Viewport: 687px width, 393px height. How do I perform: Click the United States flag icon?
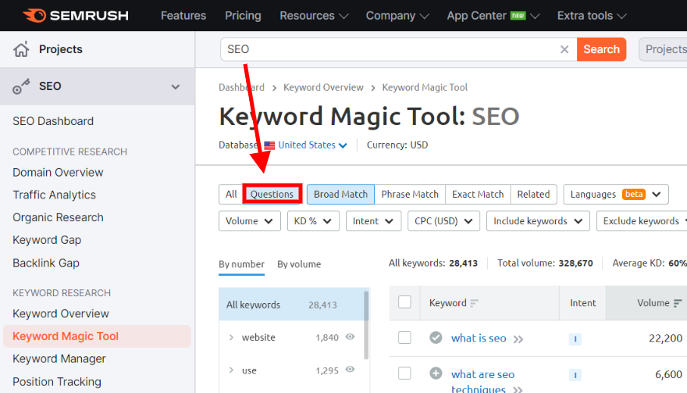[269, 145]
